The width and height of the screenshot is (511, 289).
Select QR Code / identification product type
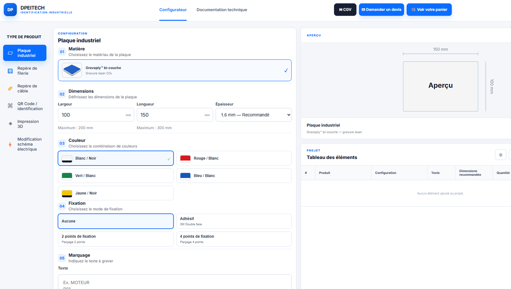(25, 106)
